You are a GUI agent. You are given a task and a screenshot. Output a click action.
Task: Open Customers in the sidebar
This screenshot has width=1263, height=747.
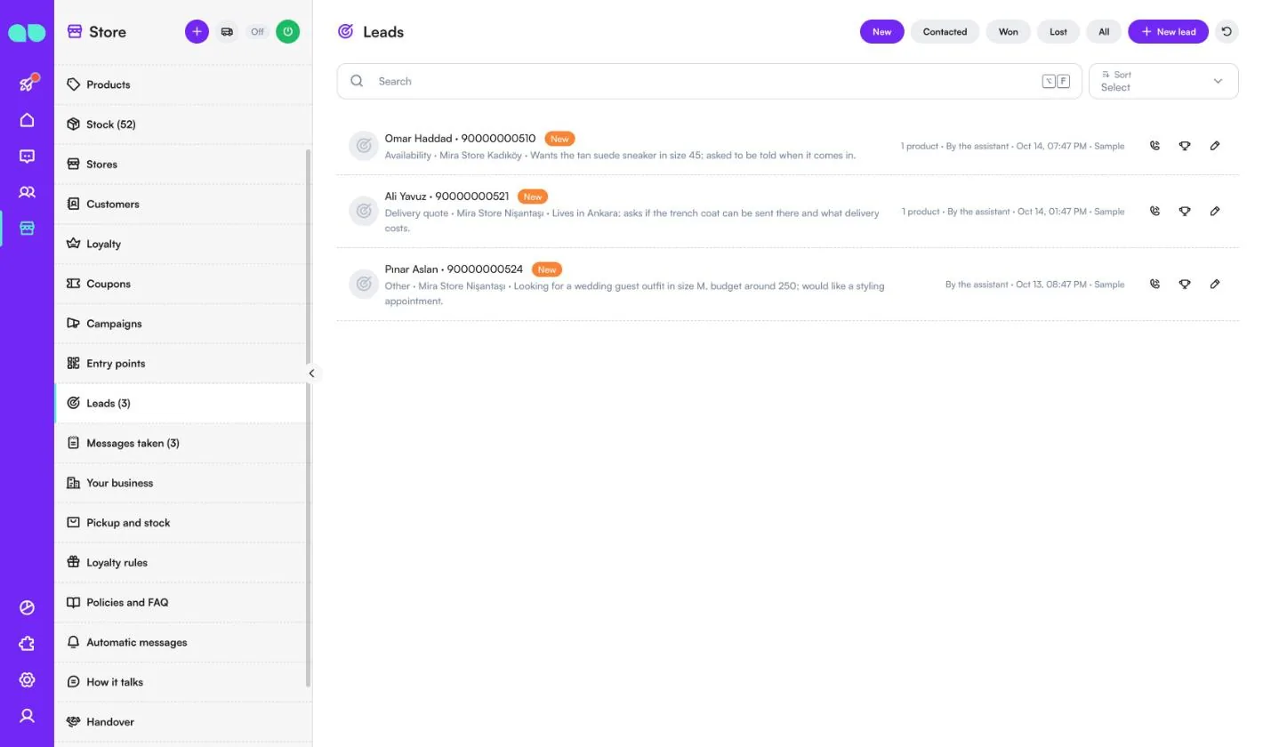[x=183, y=204]
